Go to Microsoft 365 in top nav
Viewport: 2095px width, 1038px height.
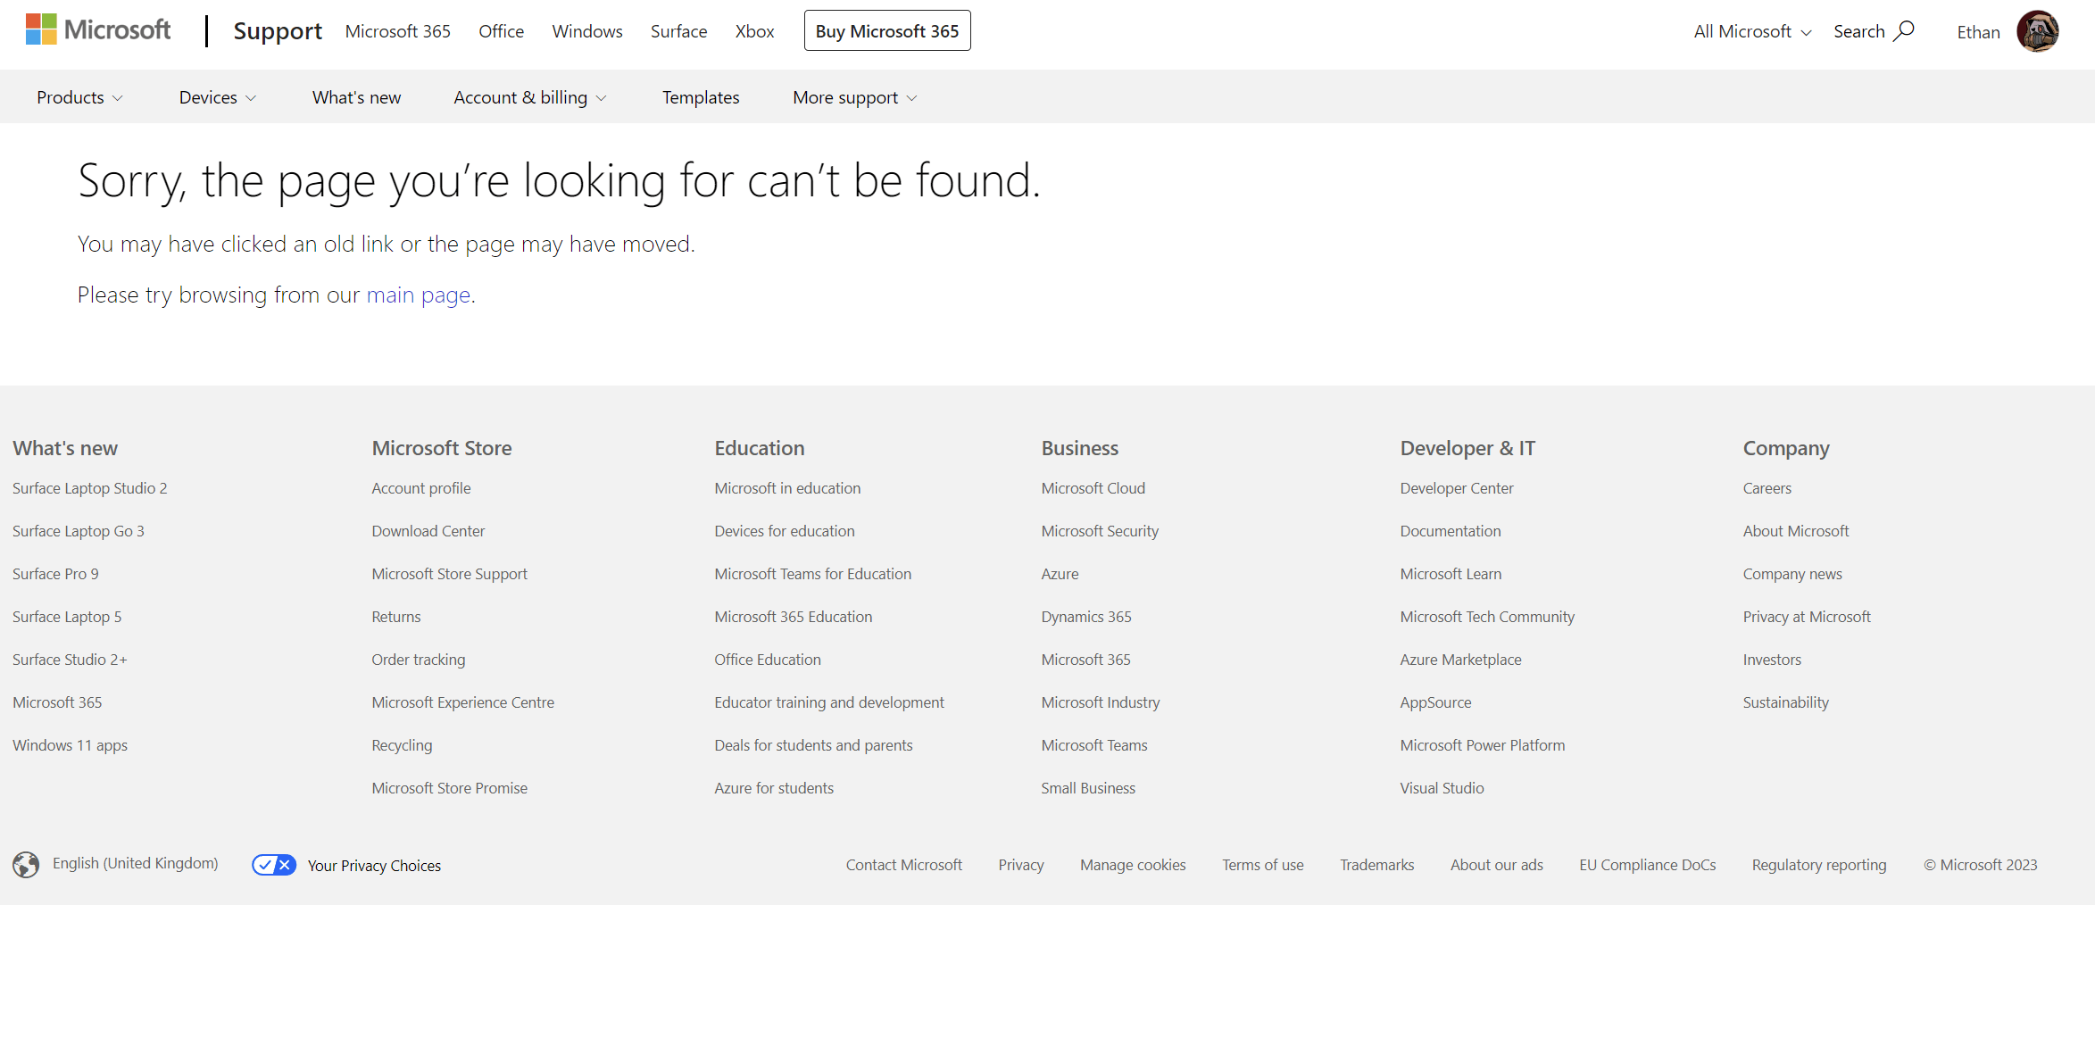point(398,31)
